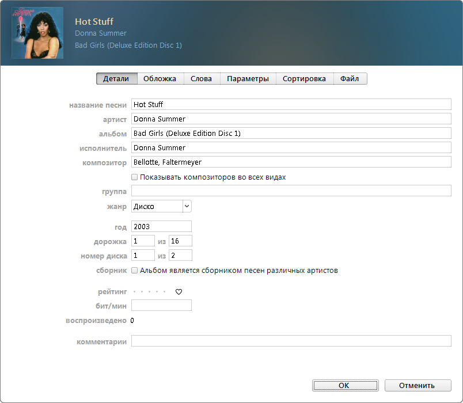Viewport: 463px width, 403px height.
Task: Switch to the Обложка tab
Action: (x=160, y=78)
